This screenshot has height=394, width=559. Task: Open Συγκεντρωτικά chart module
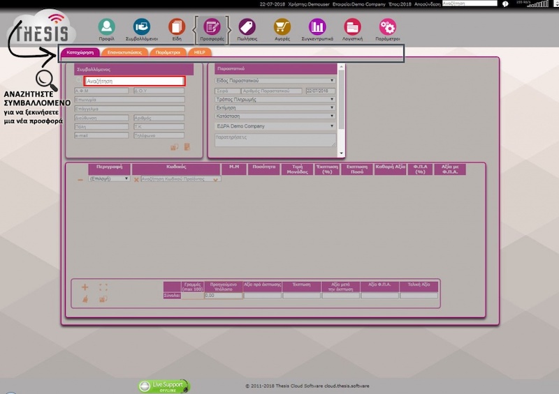[318, 28]
